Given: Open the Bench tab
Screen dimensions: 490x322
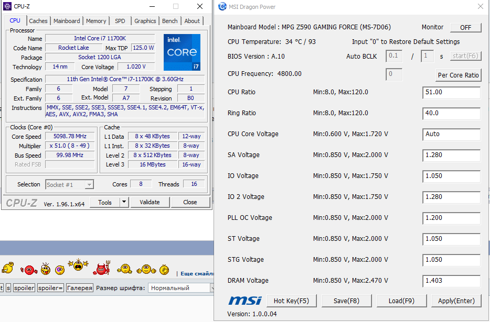Looking at the screenshot, I should (169, 21).
